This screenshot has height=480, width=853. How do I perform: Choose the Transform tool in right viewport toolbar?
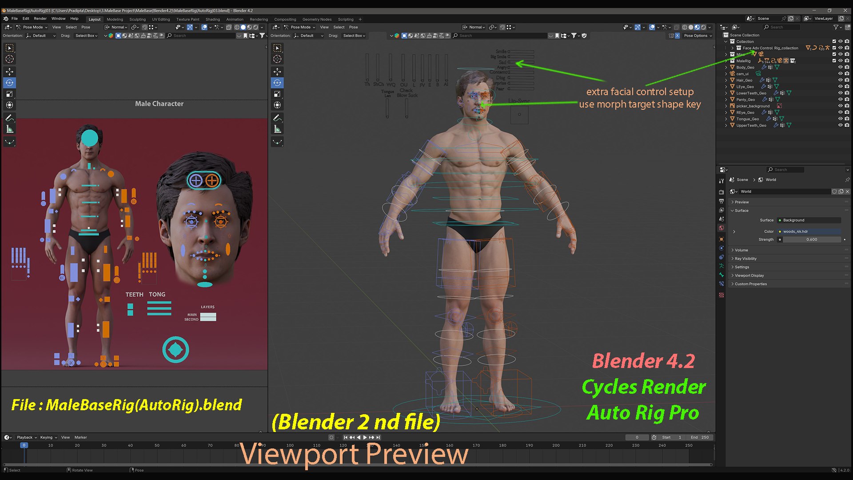point(277,105)
